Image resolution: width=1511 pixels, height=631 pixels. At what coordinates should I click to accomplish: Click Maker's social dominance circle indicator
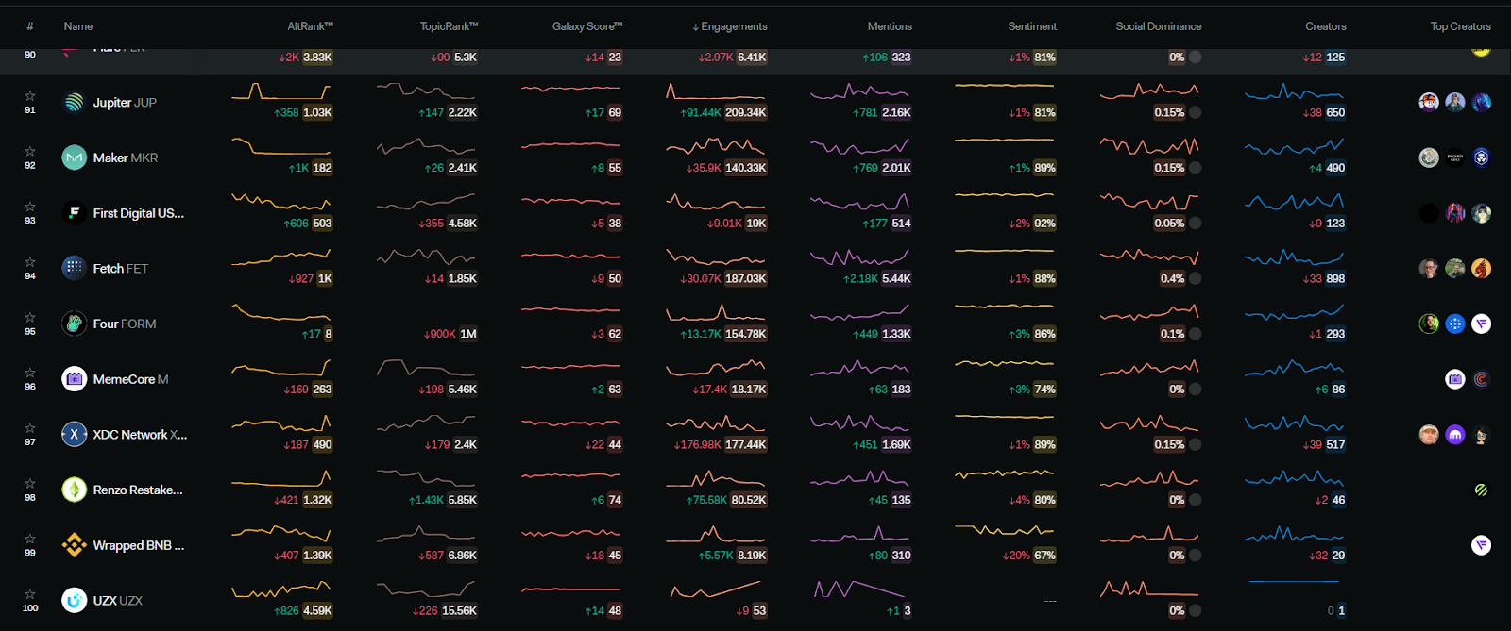point(1196,168)
